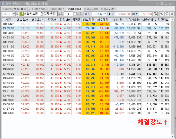Click the window number 1 icon in title bar
The image size is (176, 139).
tap(2, 4)
